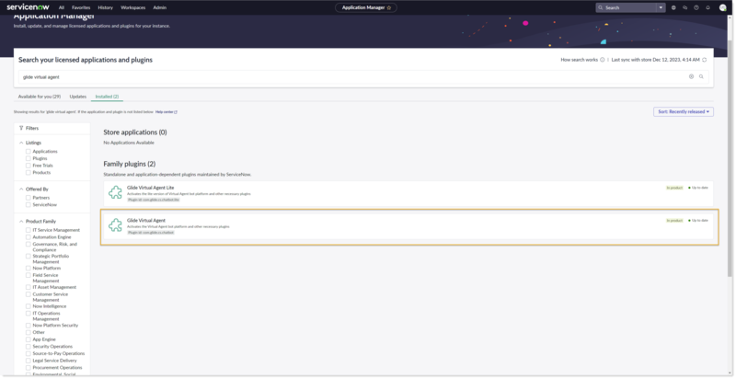This screenshot has width=736, height=379.
Task: Check the Applications listing filter
Action: click(x=29, y=151)
